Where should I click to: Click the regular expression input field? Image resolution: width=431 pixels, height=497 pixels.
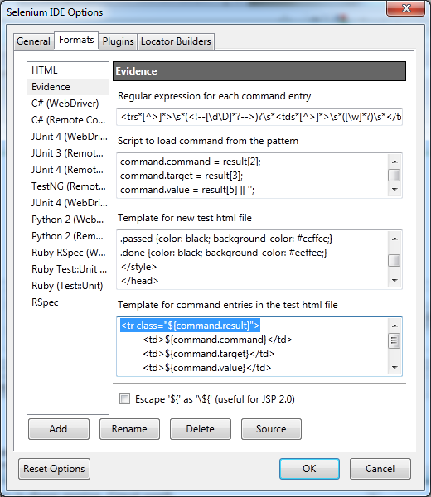point(259,117)
